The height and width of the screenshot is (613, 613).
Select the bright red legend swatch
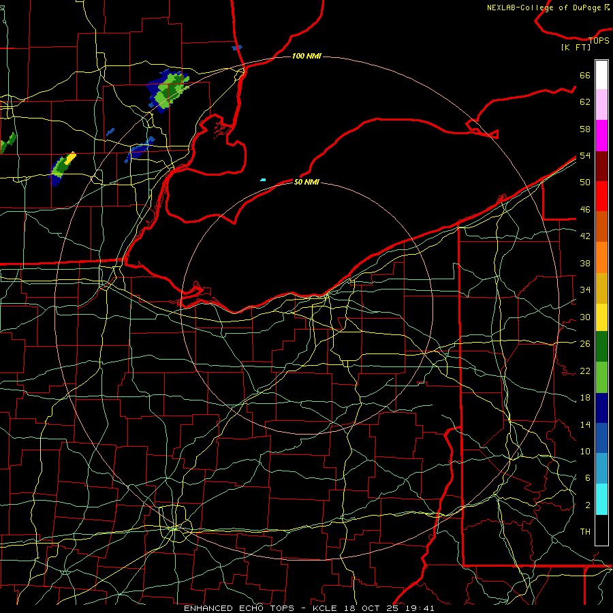point(601,196)
